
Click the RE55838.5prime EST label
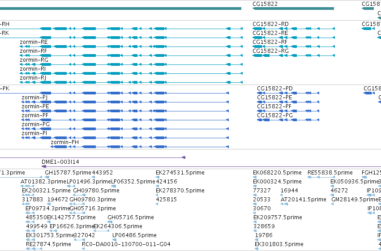tap(330, 173)
